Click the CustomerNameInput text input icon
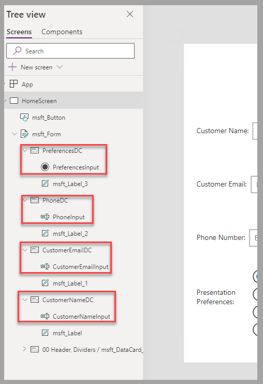 45,316
